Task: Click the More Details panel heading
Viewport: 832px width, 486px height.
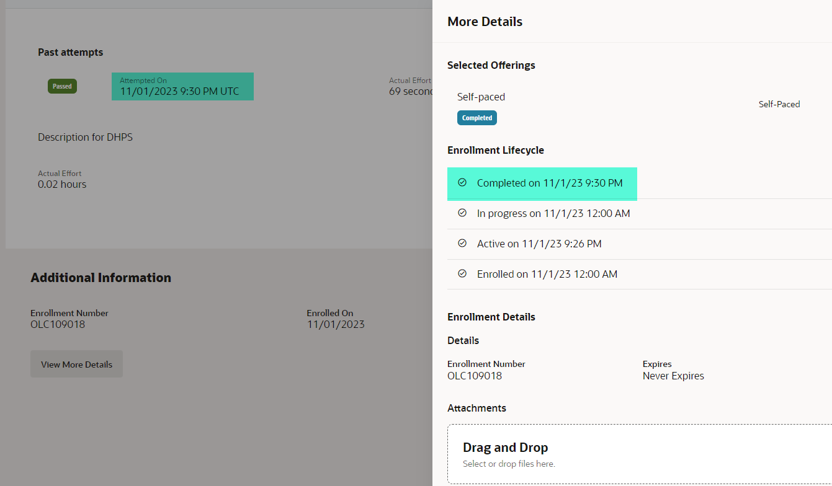Action: tap(485, 22)
